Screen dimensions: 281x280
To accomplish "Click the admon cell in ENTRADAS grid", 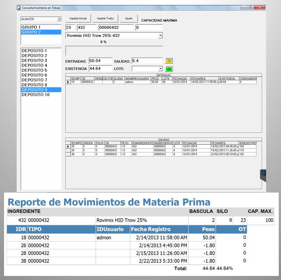I will pos(137,82).
